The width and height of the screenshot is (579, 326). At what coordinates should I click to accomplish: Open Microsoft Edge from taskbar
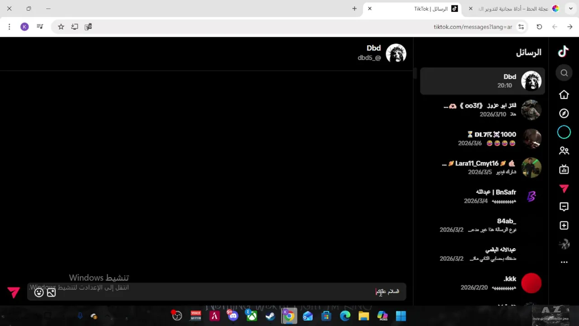345,316
